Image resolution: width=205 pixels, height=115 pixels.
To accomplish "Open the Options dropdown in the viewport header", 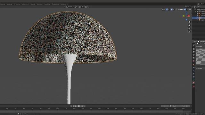I will click(188, 7).
